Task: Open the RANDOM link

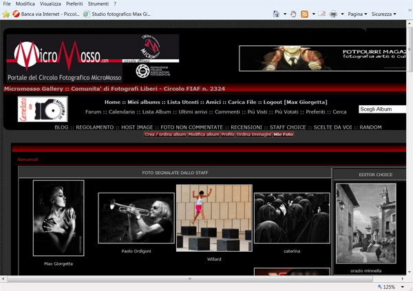Action: [x=370, y=127]
